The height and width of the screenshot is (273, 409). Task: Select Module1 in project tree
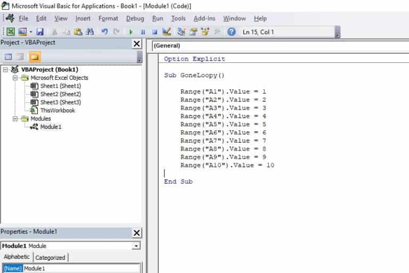tap(51, 127)
